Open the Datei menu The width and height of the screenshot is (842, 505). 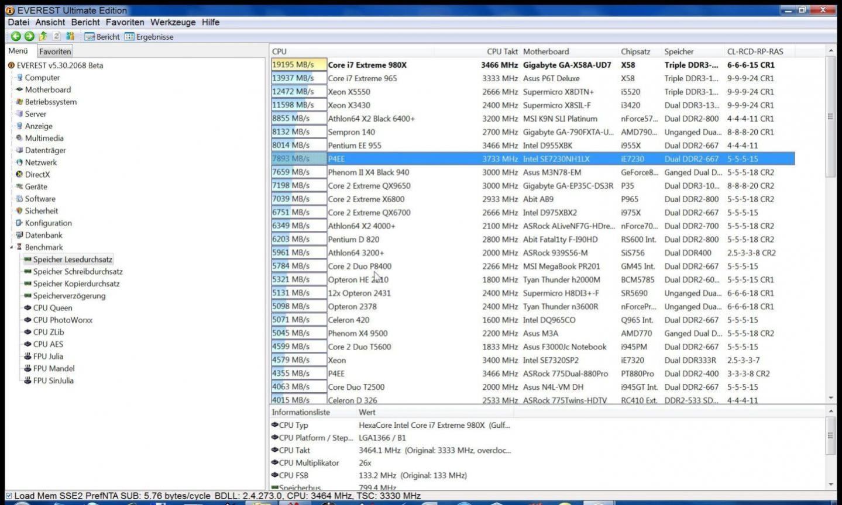click(18, 22)
